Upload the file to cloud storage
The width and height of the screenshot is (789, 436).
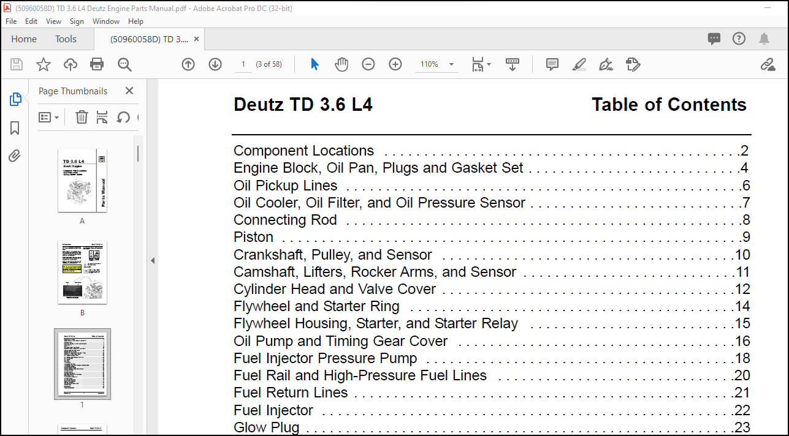click(71, 64)
